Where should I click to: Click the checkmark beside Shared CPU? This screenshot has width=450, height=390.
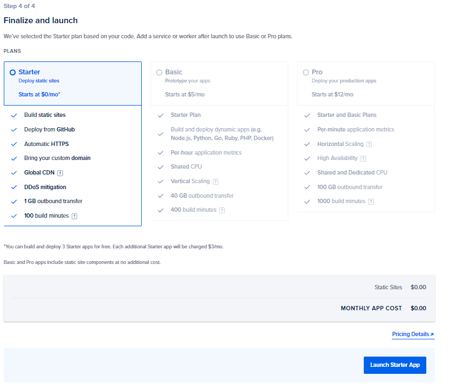(x=160, y=167)
